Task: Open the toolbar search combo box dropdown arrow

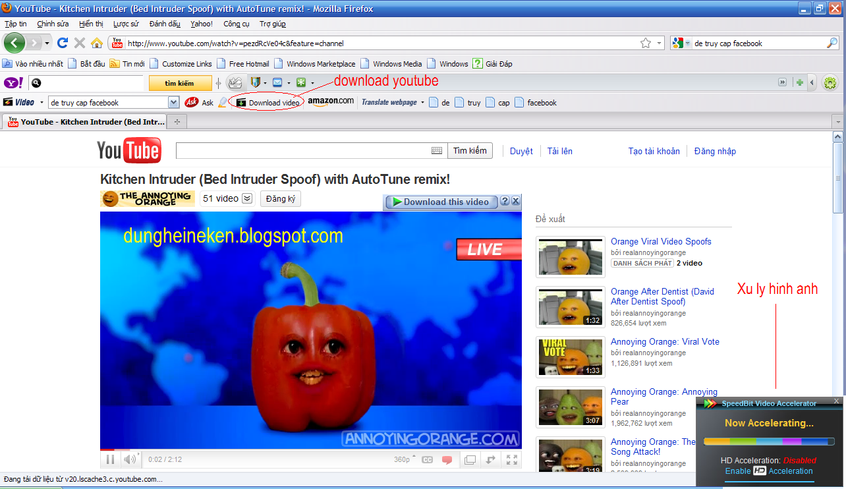Action: point(174,102)
